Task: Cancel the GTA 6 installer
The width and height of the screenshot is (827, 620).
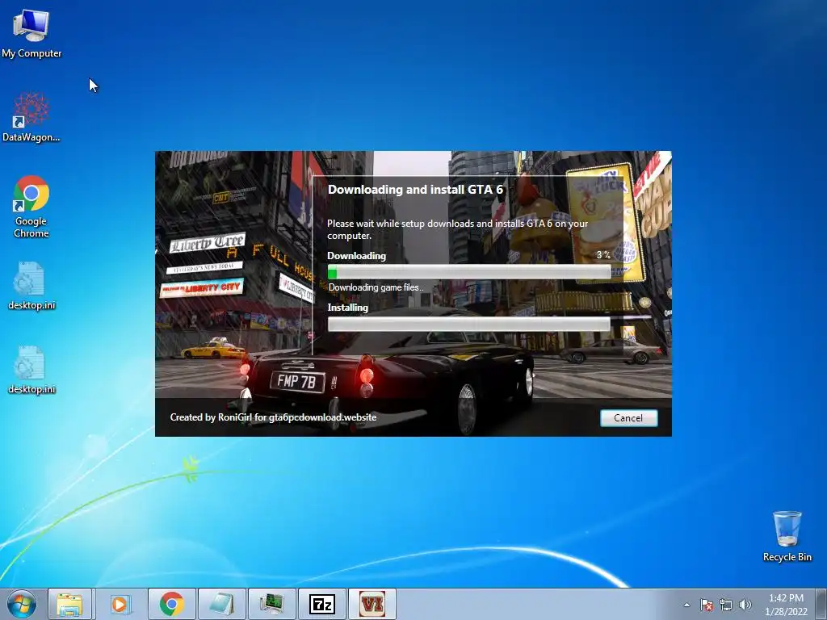Action: 628,418
